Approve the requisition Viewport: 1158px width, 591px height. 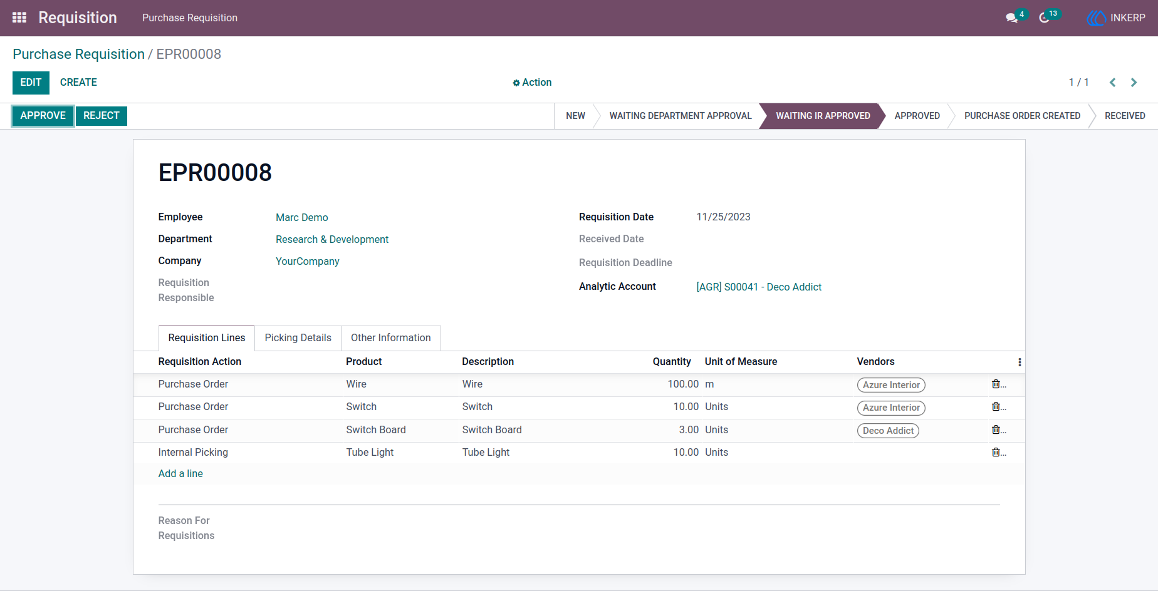click(43, 116)
